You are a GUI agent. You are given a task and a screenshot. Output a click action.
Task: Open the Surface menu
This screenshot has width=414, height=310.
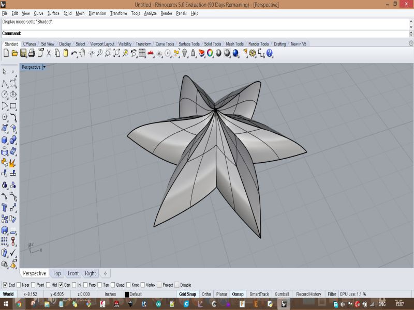tap(53, 13)
